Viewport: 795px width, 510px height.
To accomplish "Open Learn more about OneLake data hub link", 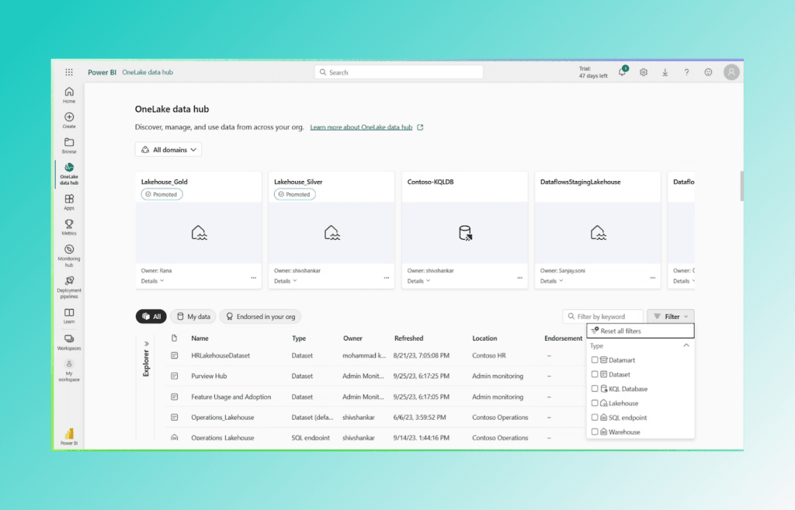I will [361, 127].
